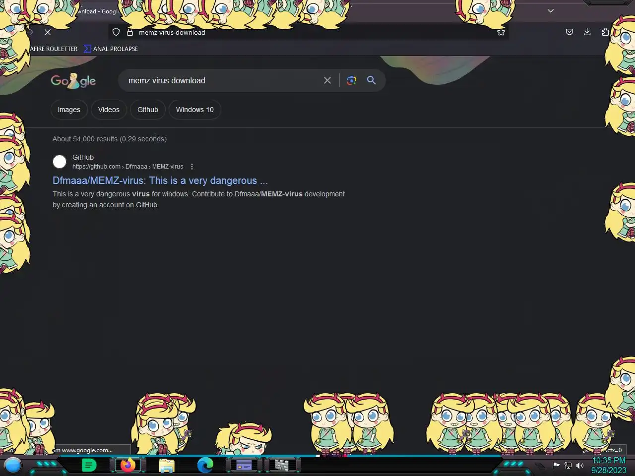The width and height of the screenshot is (635, 476).
Task: Open Action Center flag in tray
Action: 556,465
